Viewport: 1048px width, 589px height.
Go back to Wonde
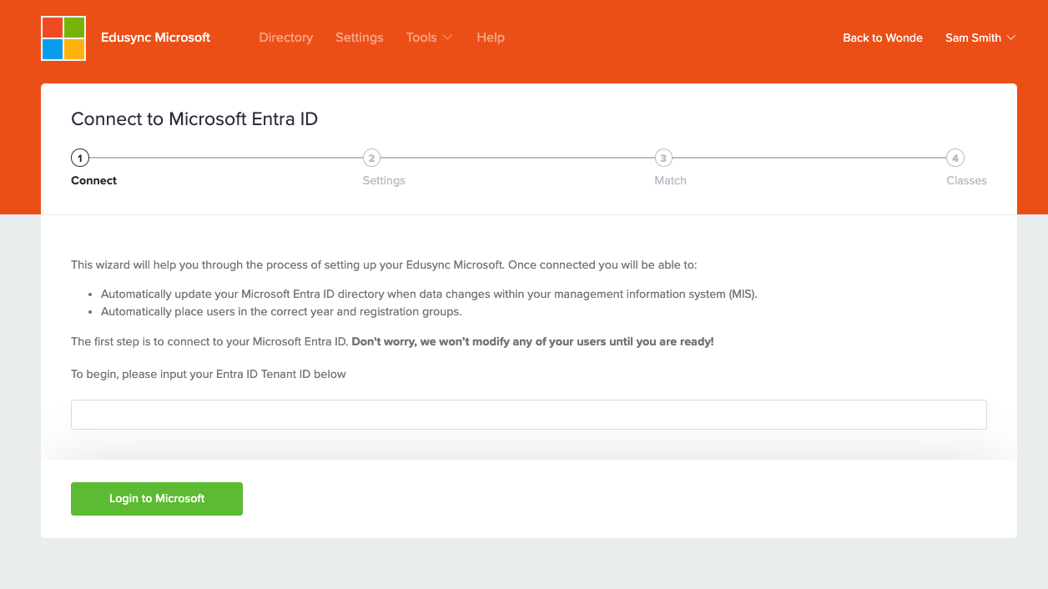883,38
